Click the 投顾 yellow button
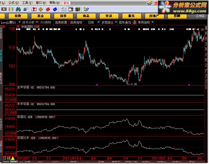The height and width of the screenshot is (164, 209). [x=177, y=16]
